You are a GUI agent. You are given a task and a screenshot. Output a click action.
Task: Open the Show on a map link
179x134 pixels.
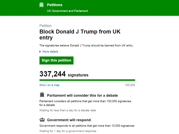tap(49, 85)
